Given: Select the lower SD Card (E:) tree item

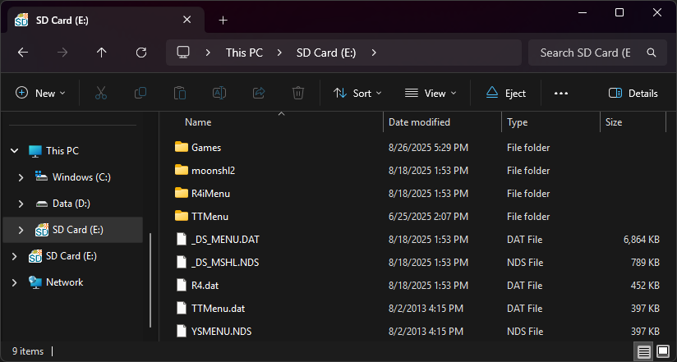Looking at the screenshot, I should click(71, 256).
